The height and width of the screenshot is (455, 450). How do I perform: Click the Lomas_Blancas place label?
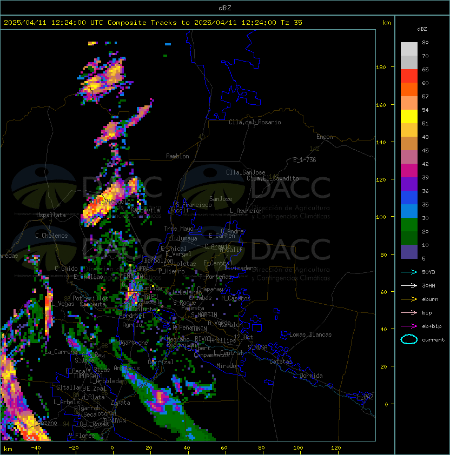310,334
